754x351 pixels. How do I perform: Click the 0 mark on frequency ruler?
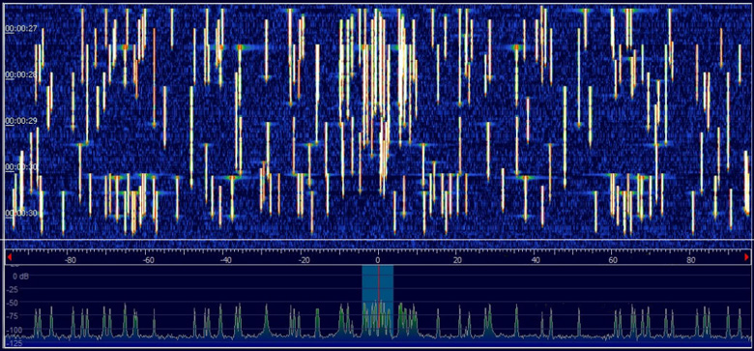click(378, 260)
